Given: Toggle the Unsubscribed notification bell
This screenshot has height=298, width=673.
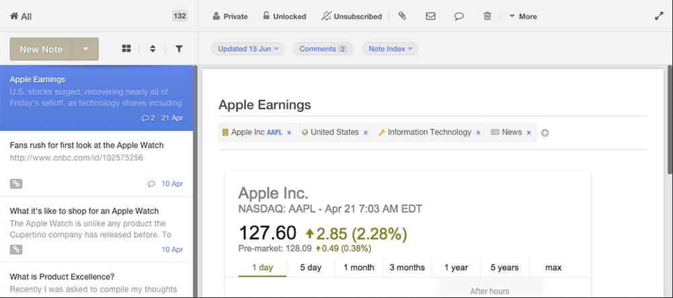Looking at the screenshot, I should point(352,16).
